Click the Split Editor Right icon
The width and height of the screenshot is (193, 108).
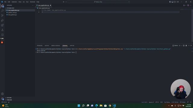coord(188,5)
